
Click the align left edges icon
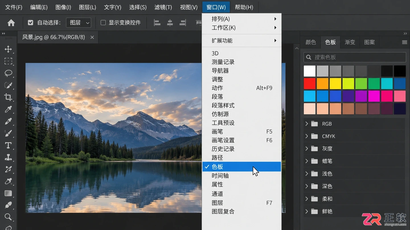pos(157,23)
